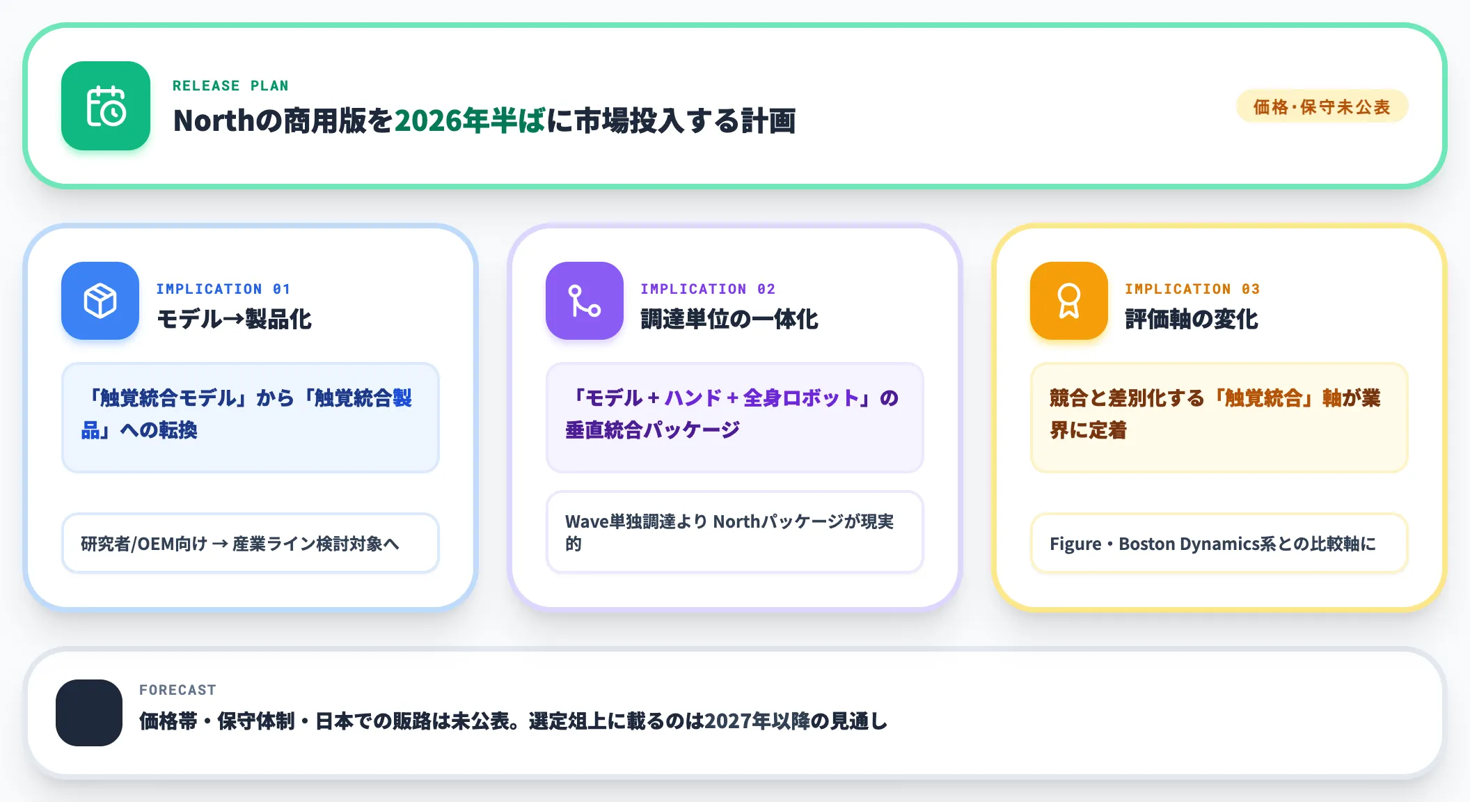This screenshot has width=1470, height=802.
Task: Click the Figure・Boston Dynamics系との比較軸に note
Action: (x=1219, y=543)
